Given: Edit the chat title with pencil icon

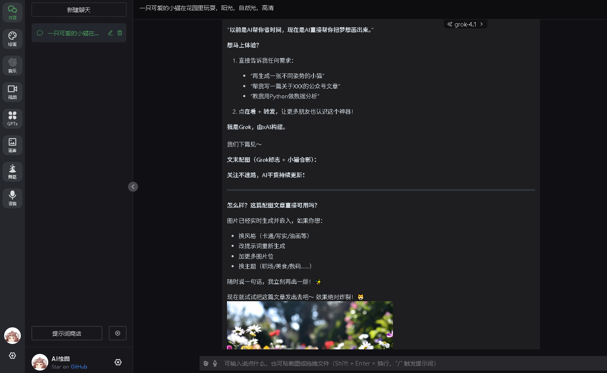Looking at the screenshot, I should click(111, 33).
